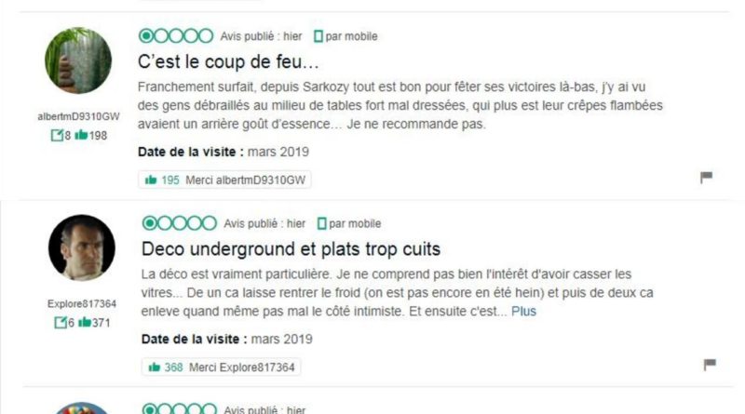Click albertmD9310GW's helpful votes thumbs-up icon

pos(82,136)
